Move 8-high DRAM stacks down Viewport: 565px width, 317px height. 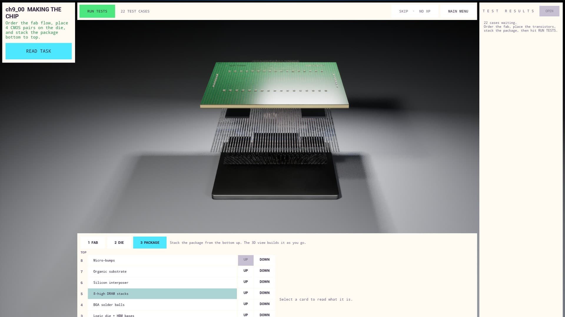tap(265, 293)
